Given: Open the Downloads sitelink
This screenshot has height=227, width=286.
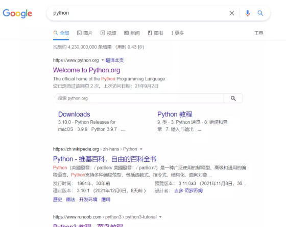Looking at the screenshot, I should (x=74, y=115).
